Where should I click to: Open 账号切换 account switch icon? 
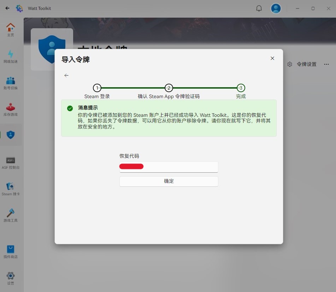(11, 81)
